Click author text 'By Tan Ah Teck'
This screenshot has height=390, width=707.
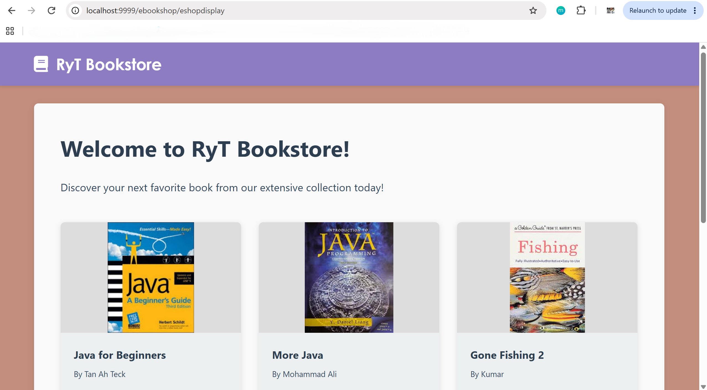[100, 374]
